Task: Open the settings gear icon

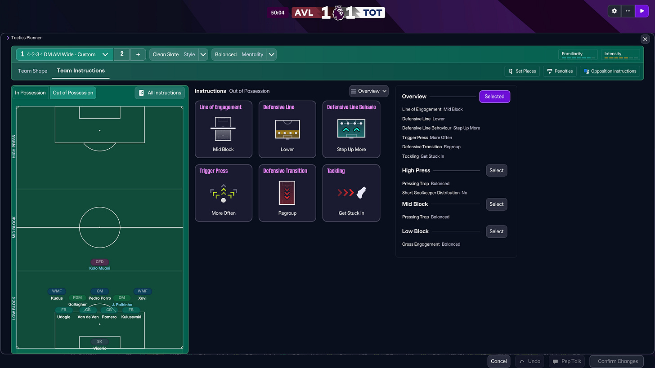Action: [x=615, y=11]
